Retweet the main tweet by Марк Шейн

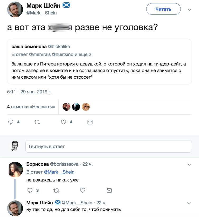tap(37, 122)
